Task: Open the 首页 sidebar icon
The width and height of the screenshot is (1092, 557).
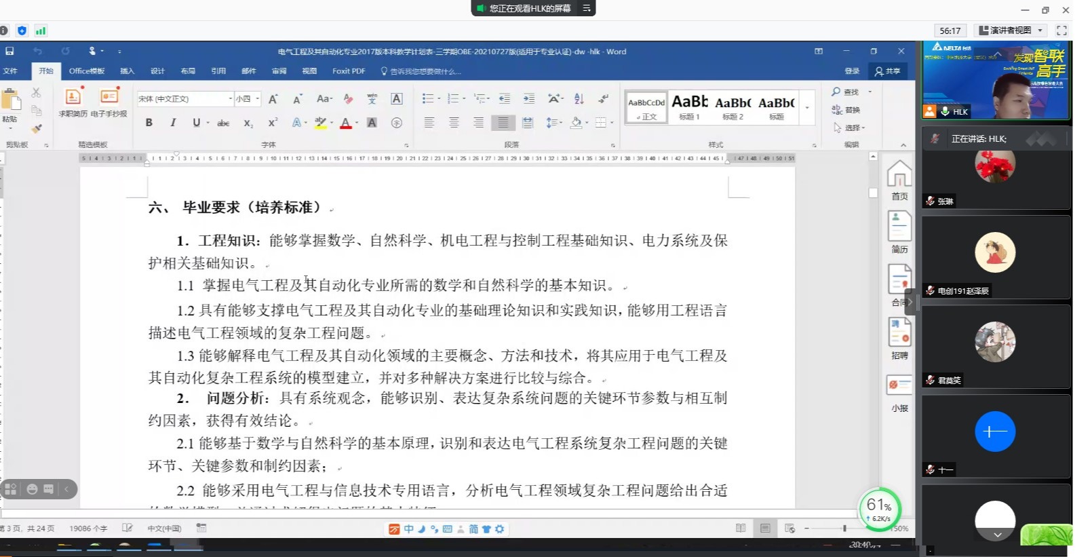Action: pos(899,180)
